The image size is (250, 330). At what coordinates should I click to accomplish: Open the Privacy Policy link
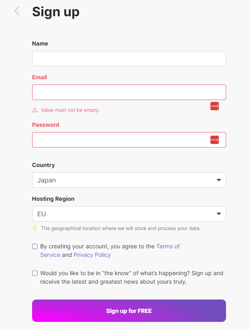pyautogui.click(x=92, y=255)
